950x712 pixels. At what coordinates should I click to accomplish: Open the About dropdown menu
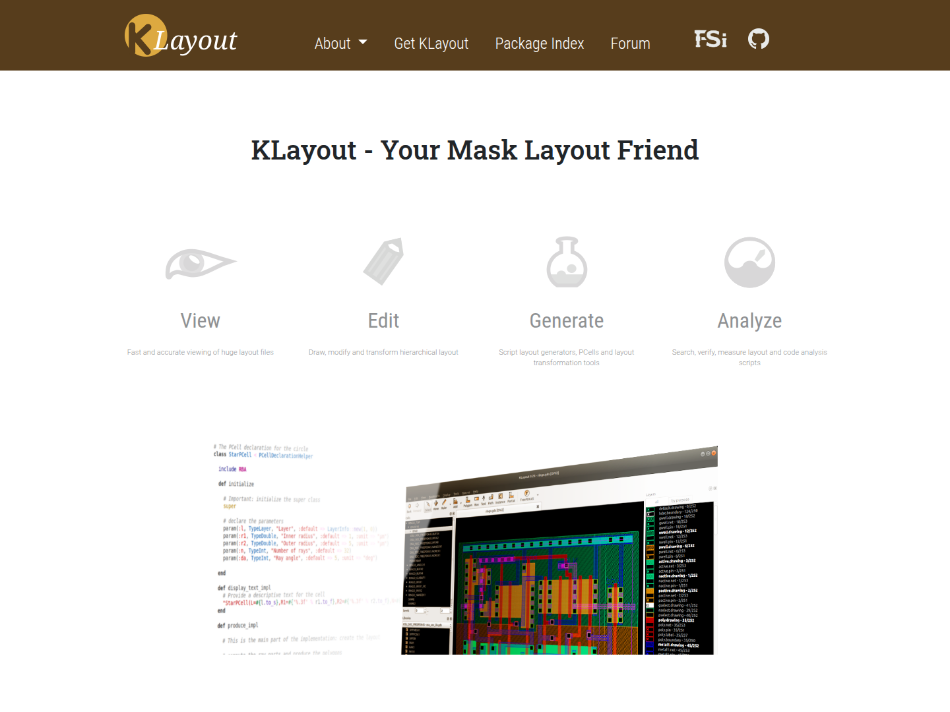[340, 44]
